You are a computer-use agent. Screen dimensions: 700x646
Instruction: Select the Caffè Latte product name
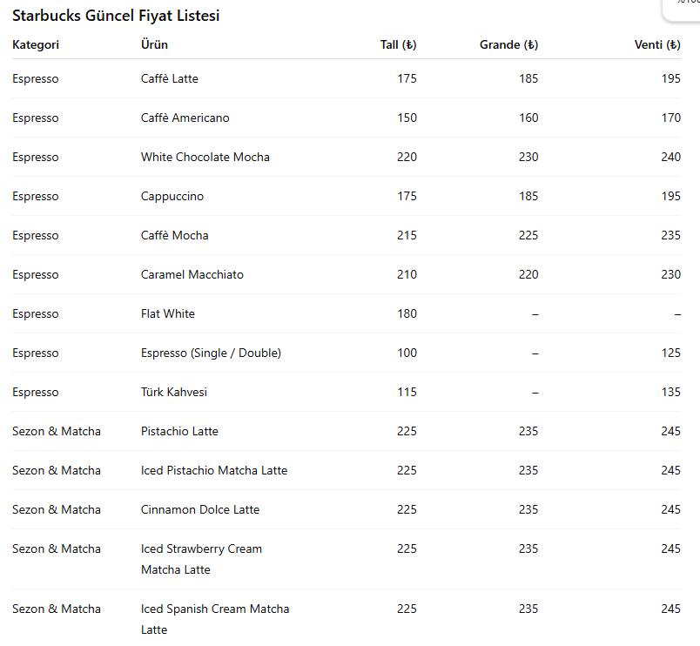point(170,79)
